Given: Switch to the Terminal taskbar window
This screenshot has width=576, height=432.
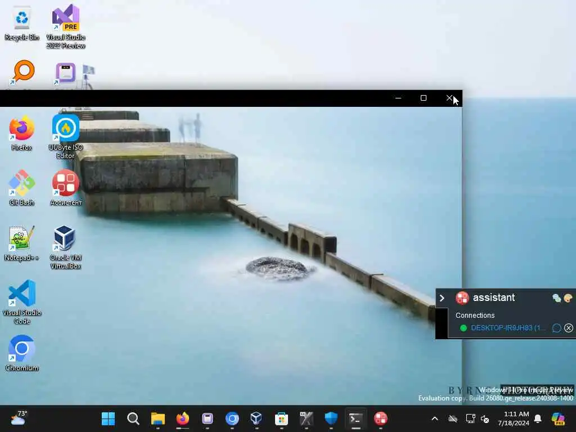Looking at the screenshot, I should 355,418.
